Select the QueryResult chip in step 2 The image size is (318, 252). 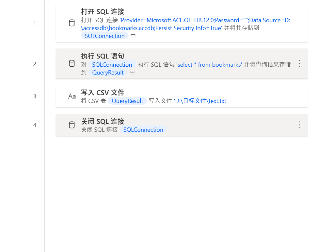pos(108,72)
